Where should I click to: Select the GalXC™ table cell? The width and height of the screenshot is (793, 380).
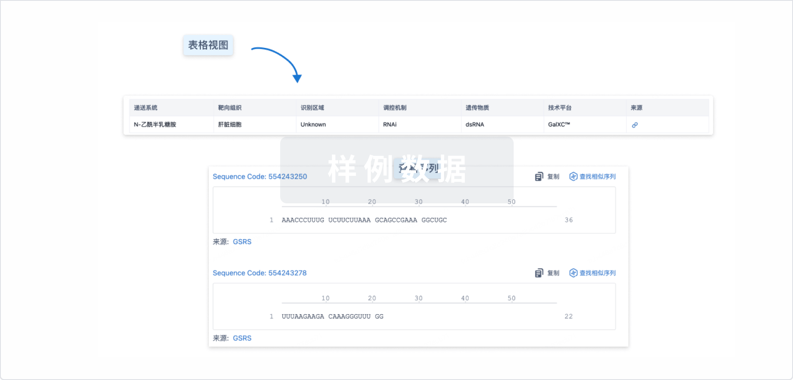point(559,125)
